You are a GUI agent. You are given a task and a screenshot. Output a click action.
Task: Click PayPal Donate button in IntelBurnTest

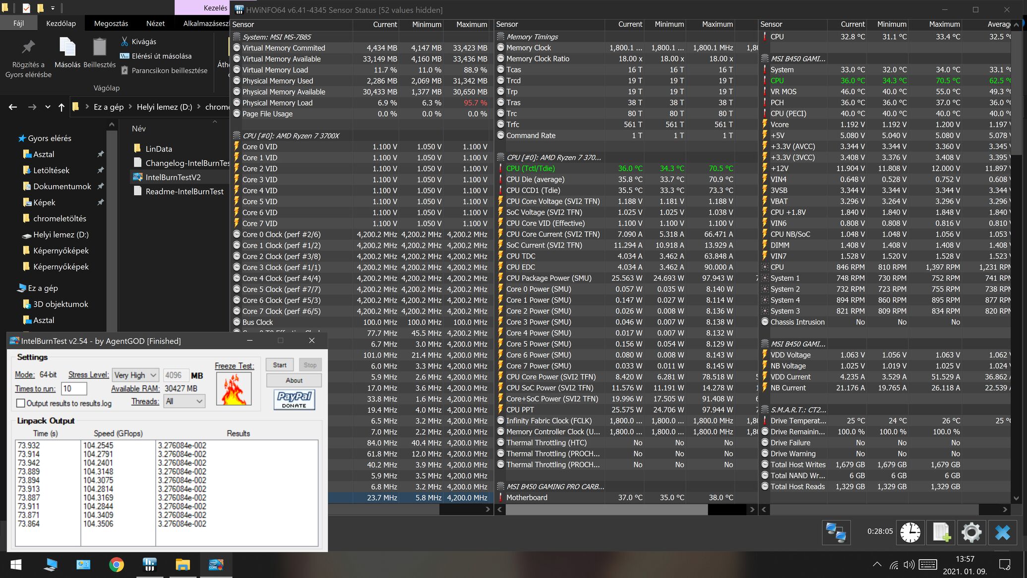click(294, 399)
